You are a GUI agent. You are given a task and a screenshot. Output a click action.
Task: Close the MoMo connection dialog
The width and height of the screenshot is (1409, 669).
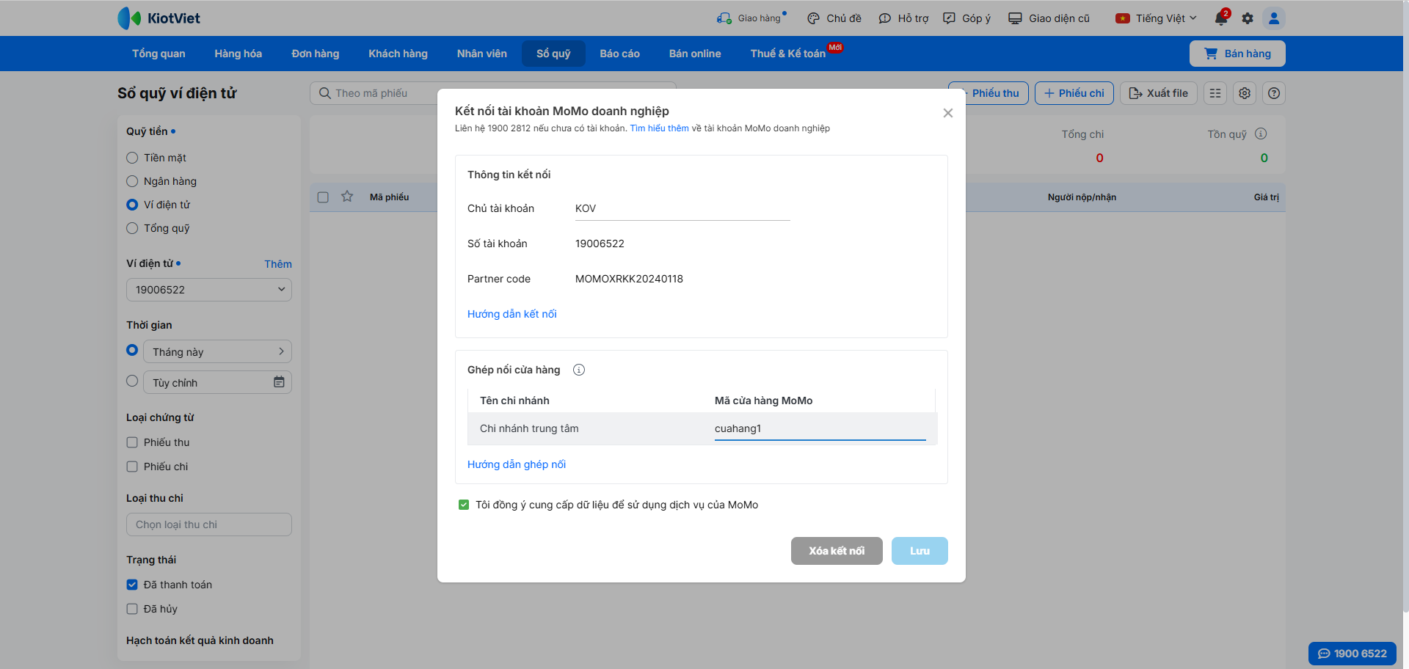point(948,113)
